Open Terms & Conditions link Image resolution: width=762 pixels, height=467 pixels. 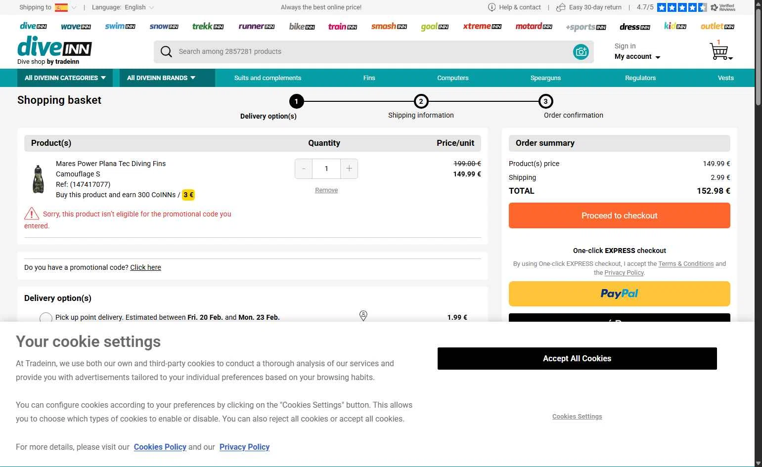pyautogui.click(x=686, y=264)
